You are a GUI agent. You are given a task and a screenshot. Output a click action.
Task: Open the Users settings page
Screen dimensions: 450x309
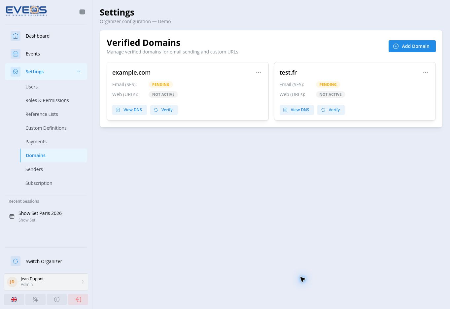click(53, 87)
